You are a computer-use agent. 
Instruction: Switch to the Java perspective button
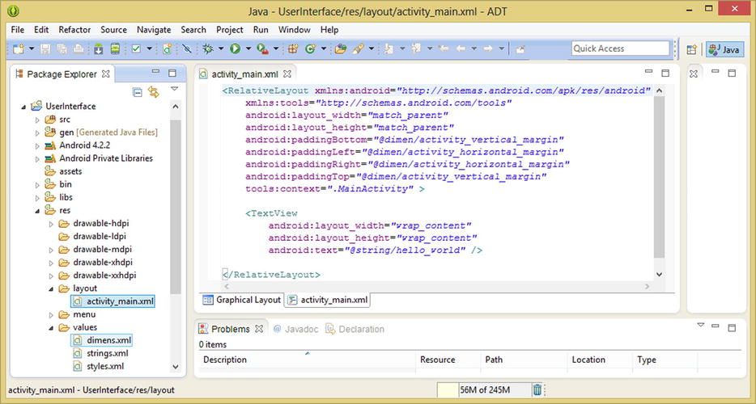pos(724,49)
